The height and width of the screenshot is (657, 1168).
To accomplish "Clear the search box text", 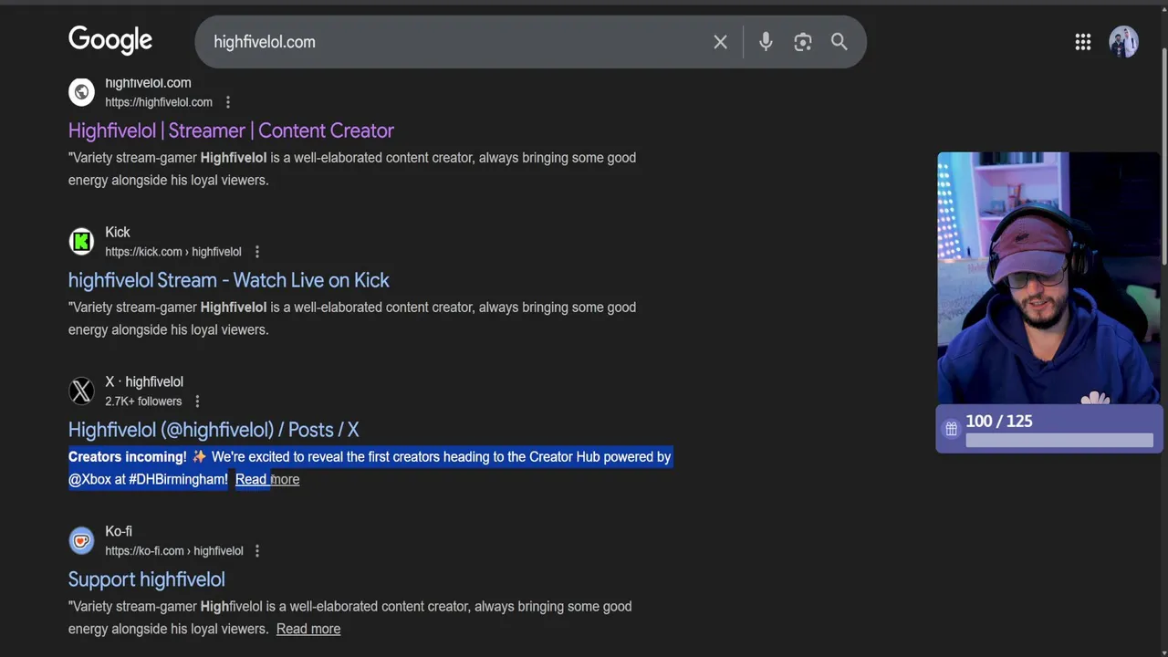I will pos(720,42).
